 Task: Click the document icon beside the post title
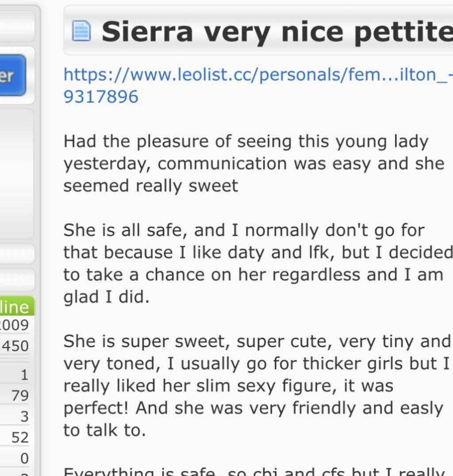81,31
